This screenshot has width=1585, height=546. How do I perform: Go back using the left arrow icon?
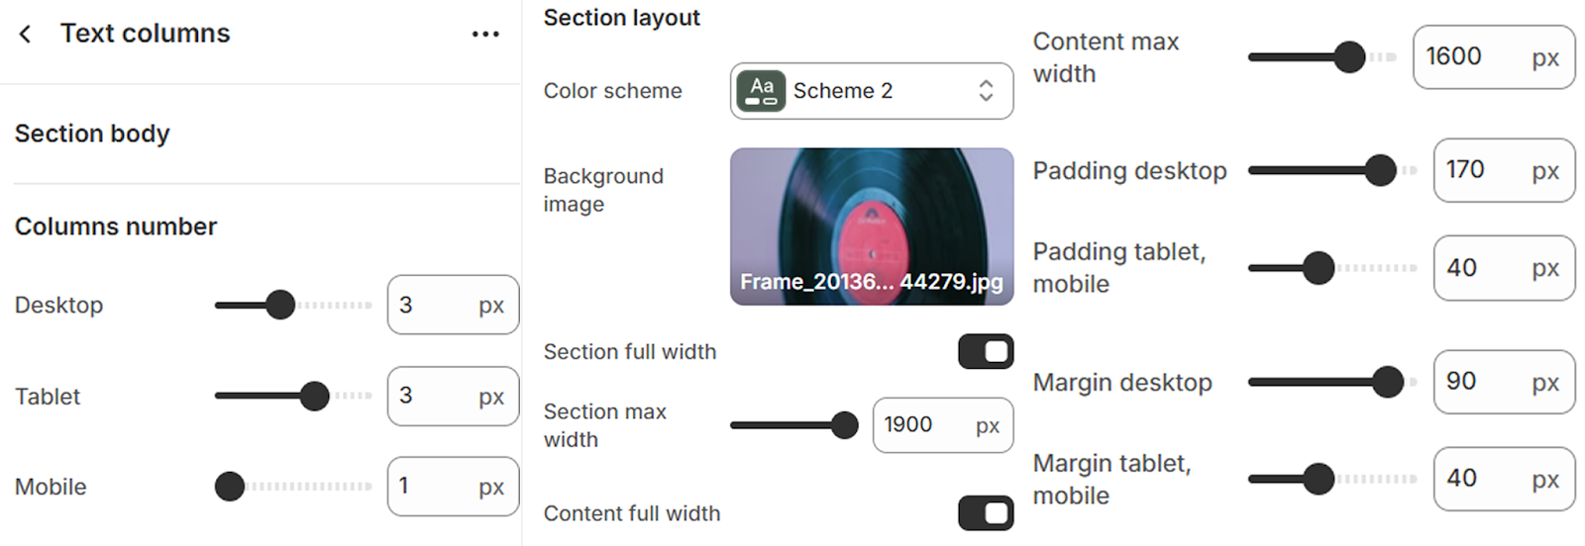click(26, 34)
